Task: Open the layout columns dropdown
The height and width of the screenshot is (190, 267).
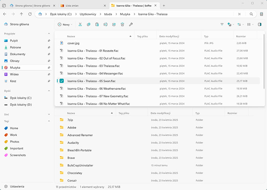Action: tap(250, 25)
